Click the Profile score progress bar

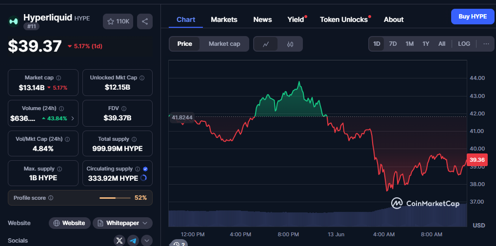point(115,198)
